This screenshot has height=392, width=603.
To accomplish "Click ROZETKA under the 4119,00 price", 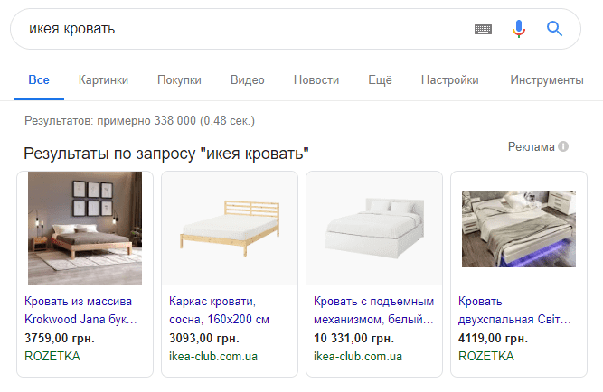I will [486, 356].
